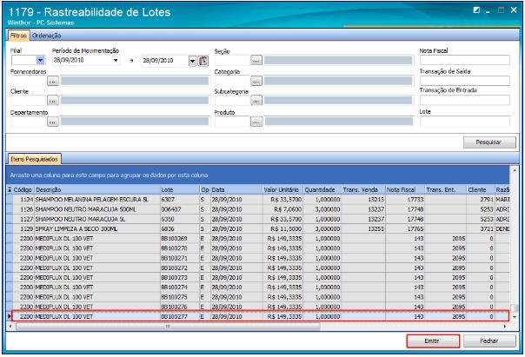
Task: Click the Departamento code input field
Action: tap(28, 122)
